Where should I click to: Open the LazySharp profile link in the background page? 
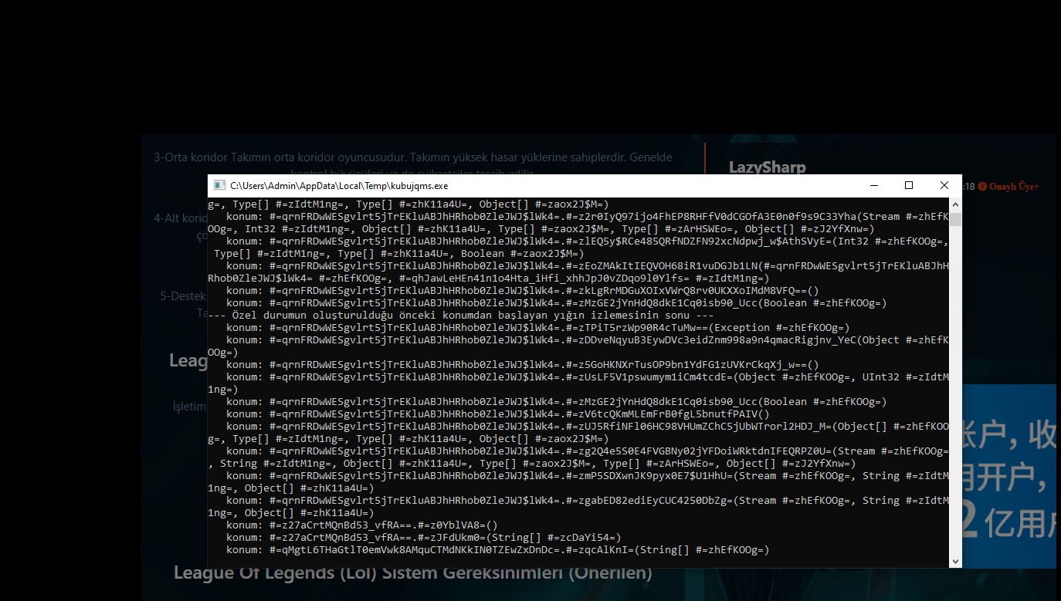(767, 167)
